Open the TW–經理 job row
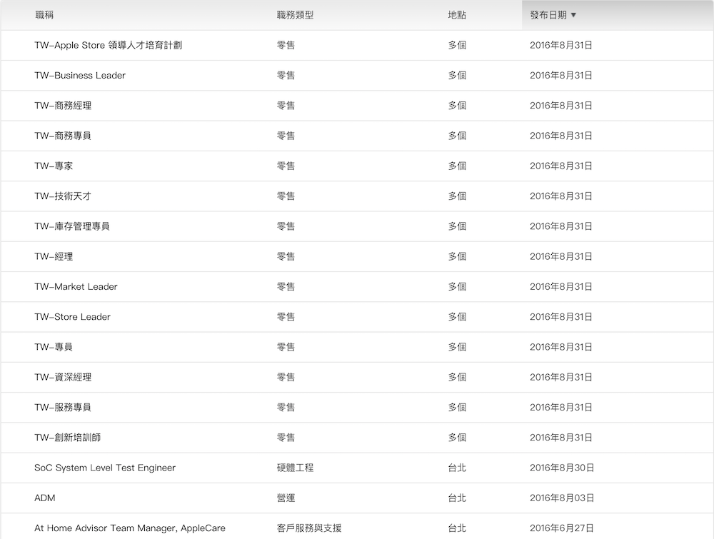This screenshot has height=539, width=714. [54, 256]
